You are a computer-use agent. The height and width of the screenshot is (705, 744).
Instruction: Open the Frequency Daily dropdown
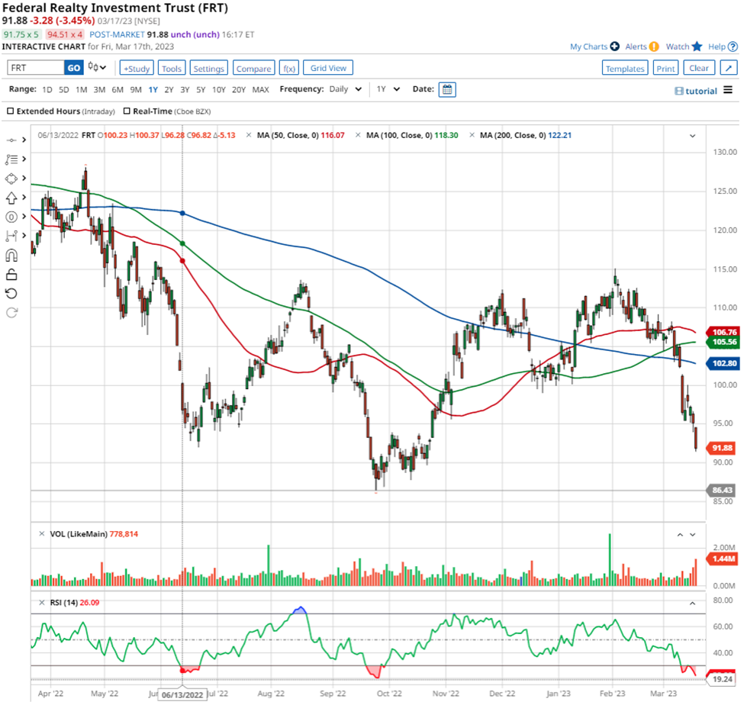click(x=346, y=89)
